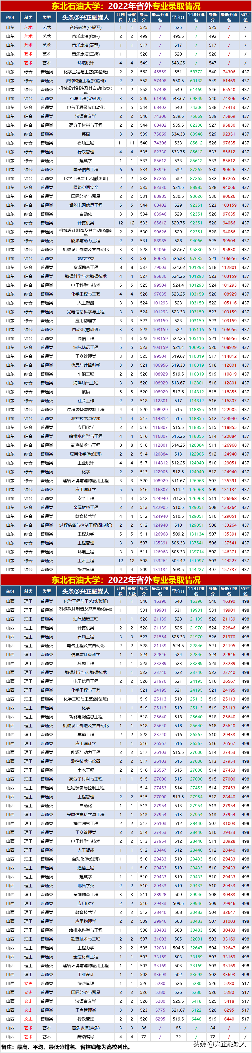
Task: Click average rank value 60132
Action: click(196, 81)
